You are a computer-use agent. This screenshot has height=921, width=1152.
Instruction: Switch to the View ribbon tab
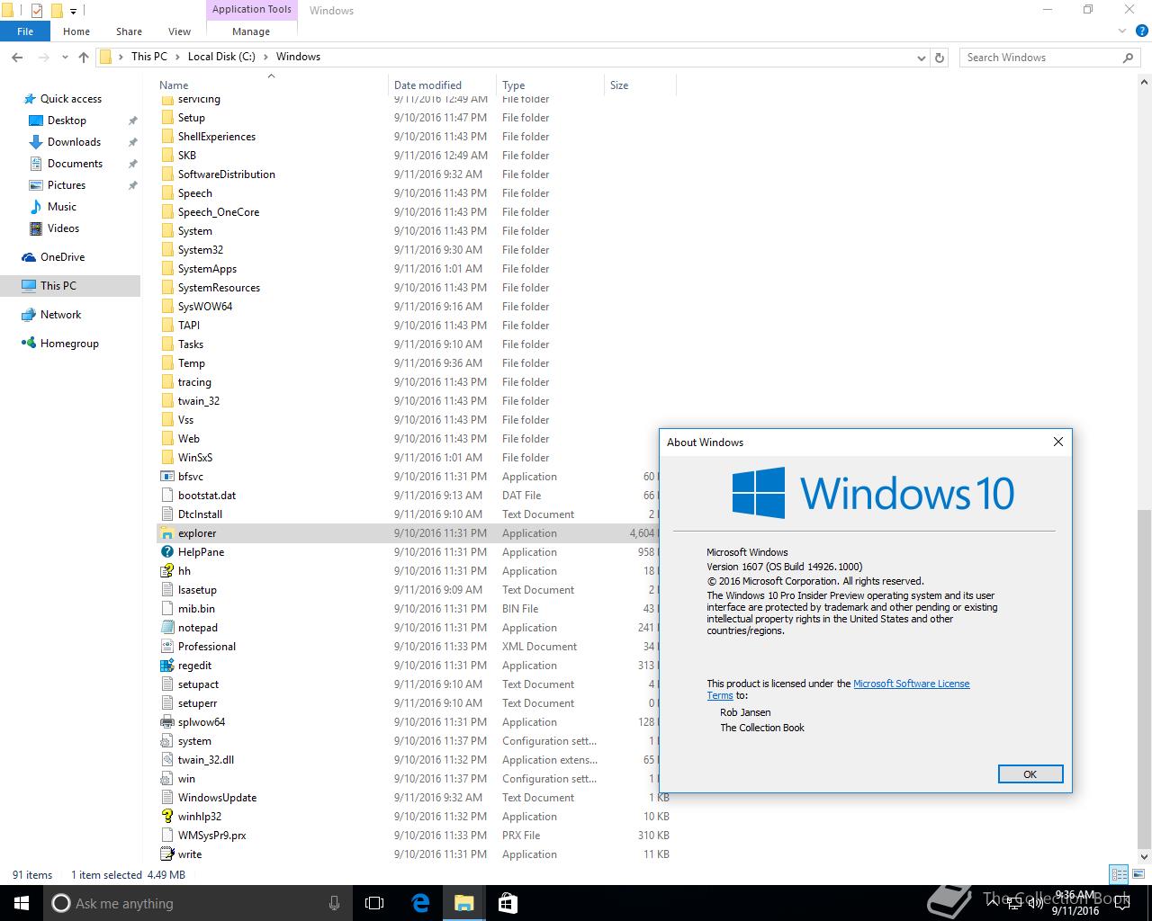(x=179, y=31)
